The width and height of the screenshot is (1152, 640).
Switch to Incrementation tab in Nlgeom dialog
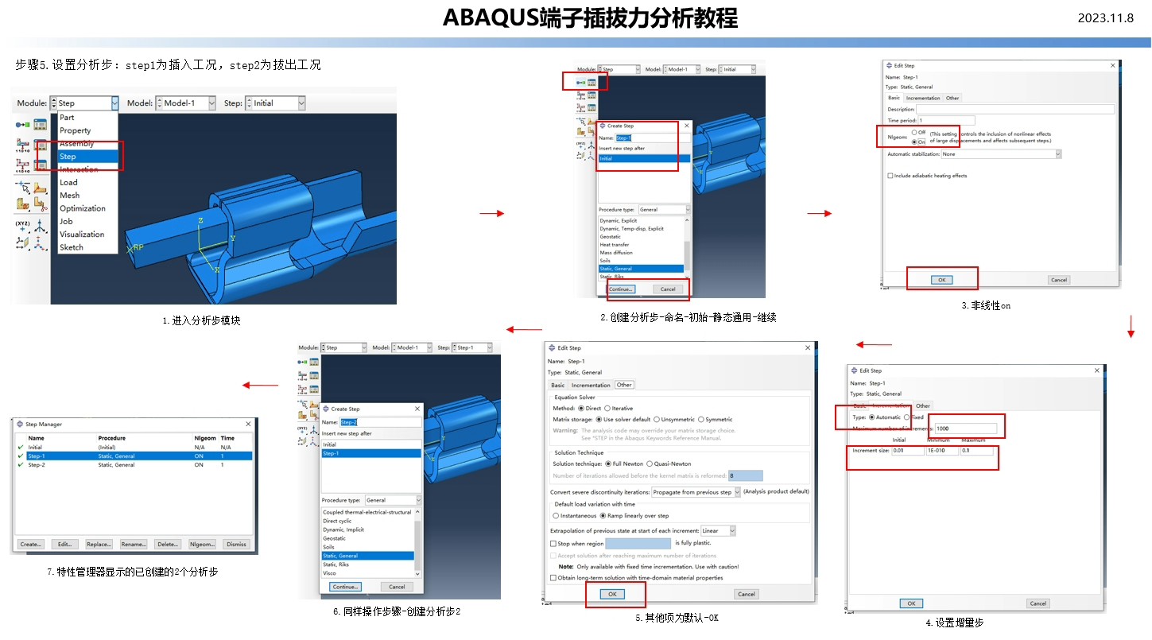[x=923, y=98]
